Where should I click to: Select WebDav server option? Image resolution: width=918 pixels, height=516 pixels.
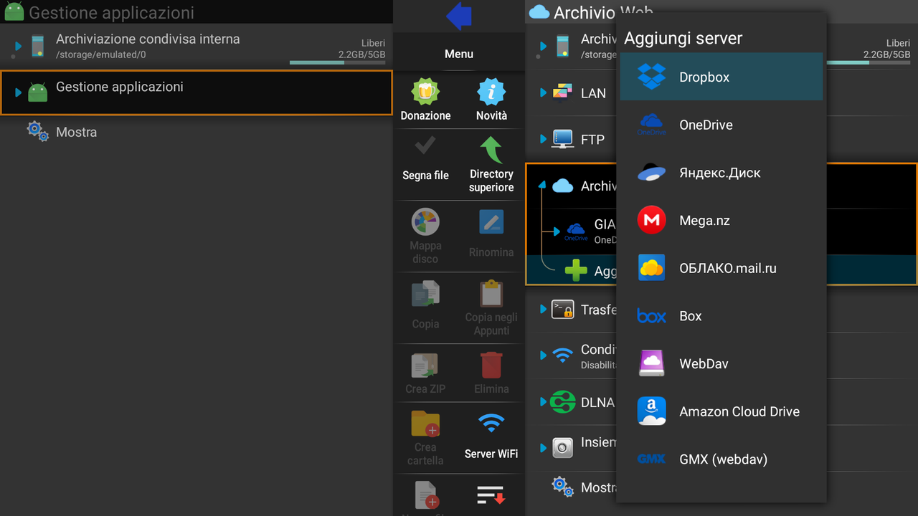(x=721, y=364)
